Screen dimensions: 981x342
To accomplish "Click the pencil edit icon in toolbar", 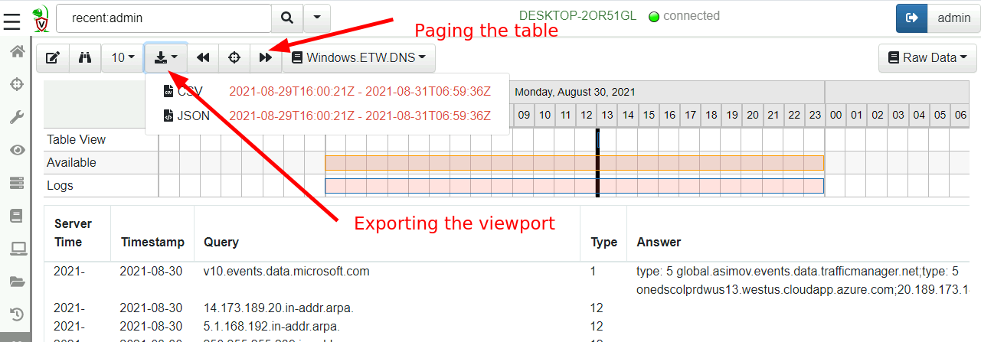I will (53, 57).
